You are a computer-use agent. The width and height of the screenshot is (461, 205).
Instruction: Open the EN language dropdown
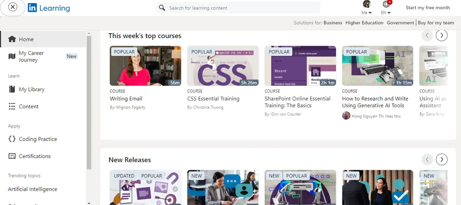click(x=386, y=13)
